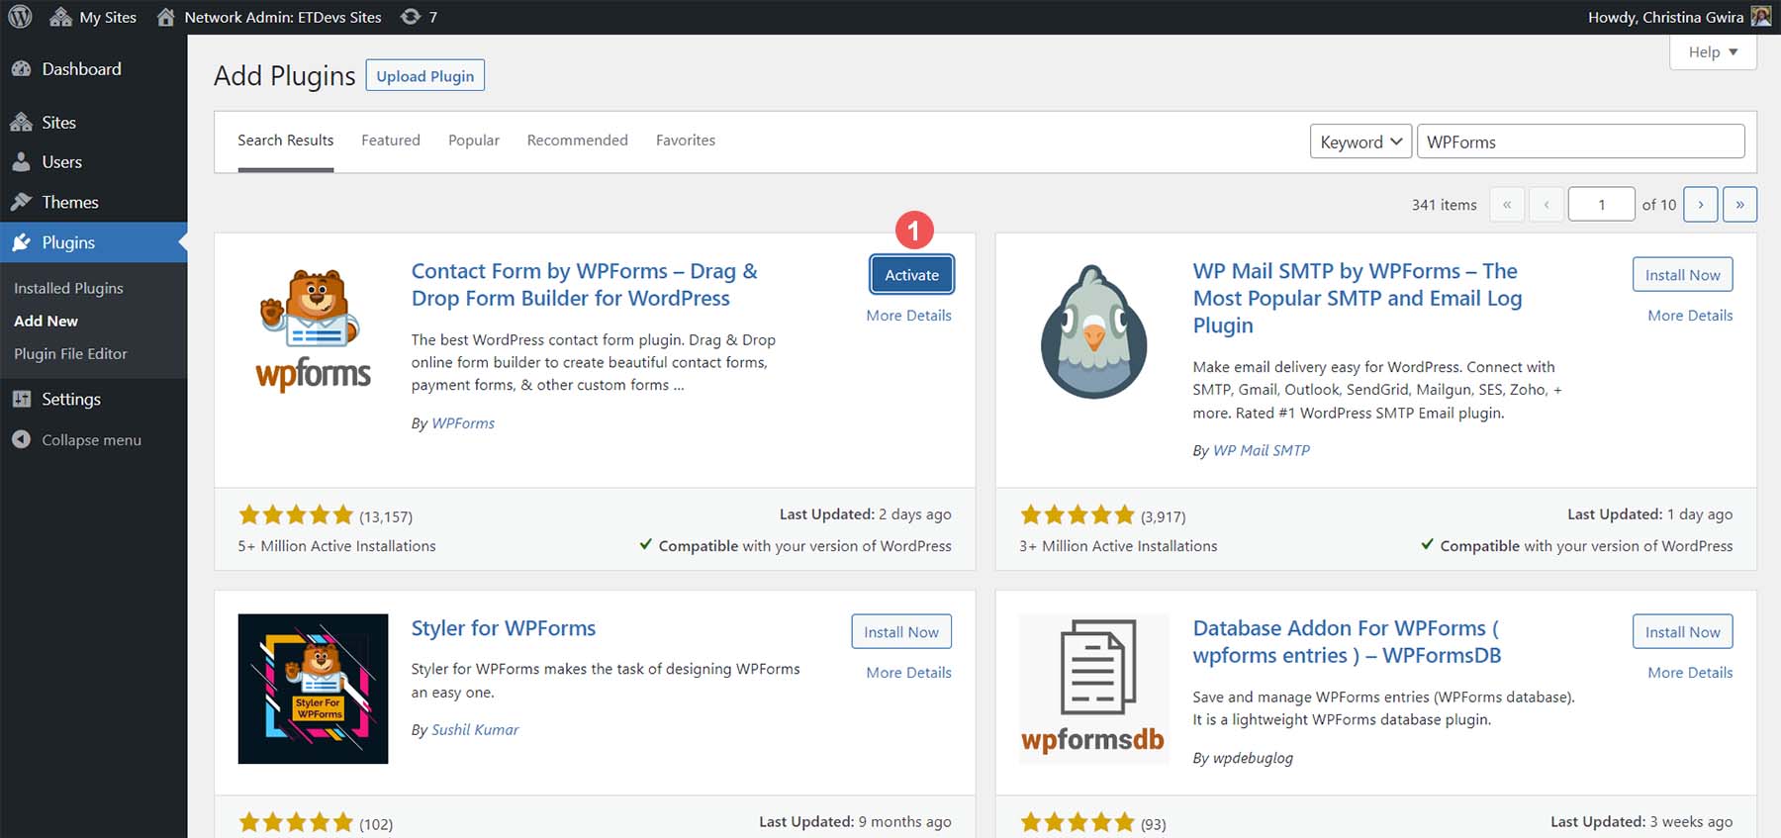Open the Keyword search type dropdown
The image size is (1781, 838).
tap(1360, 141)
